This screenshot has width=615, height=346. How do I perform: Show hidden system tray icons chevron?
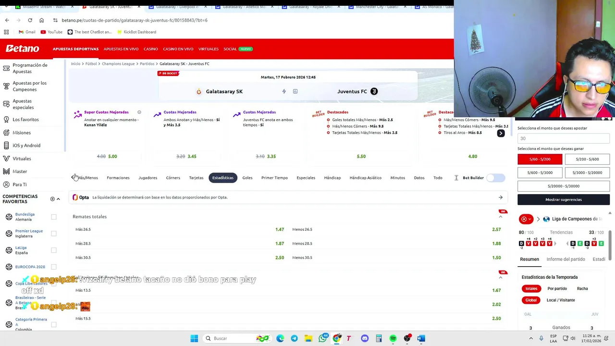click(531, 338)
